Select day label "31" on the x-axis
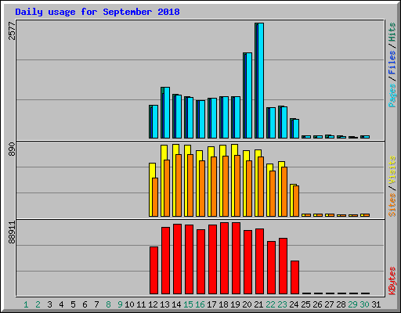The image size is (401, 313). [376, 304]
